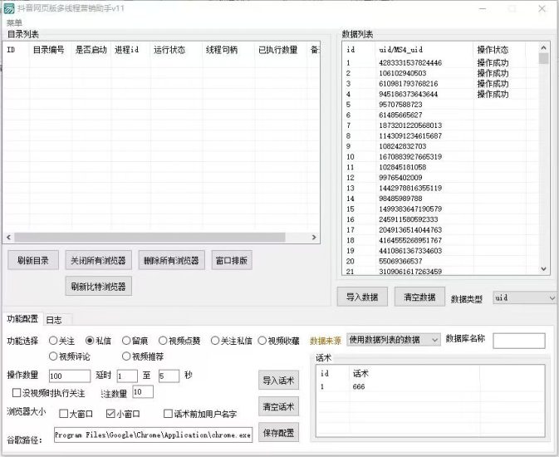Clear data with 清空数据 button

pyautogui.click(x=419, y=297)
